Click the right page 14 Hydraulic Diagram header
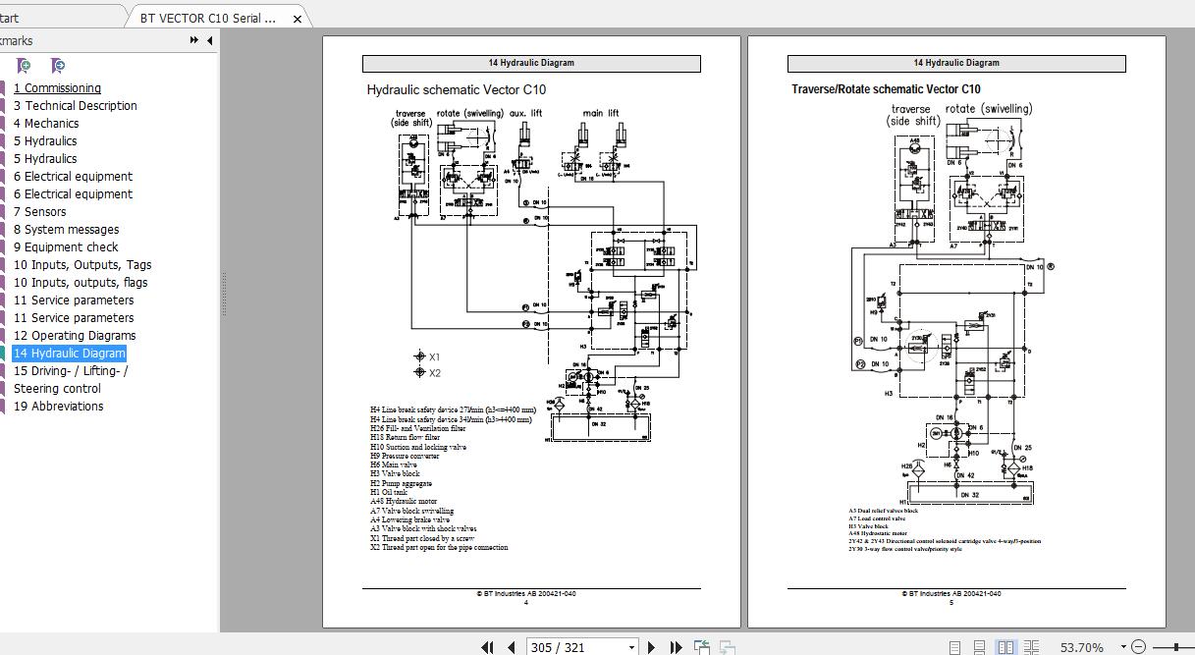Screen dimensions: 1195x655 click(956, 63)
